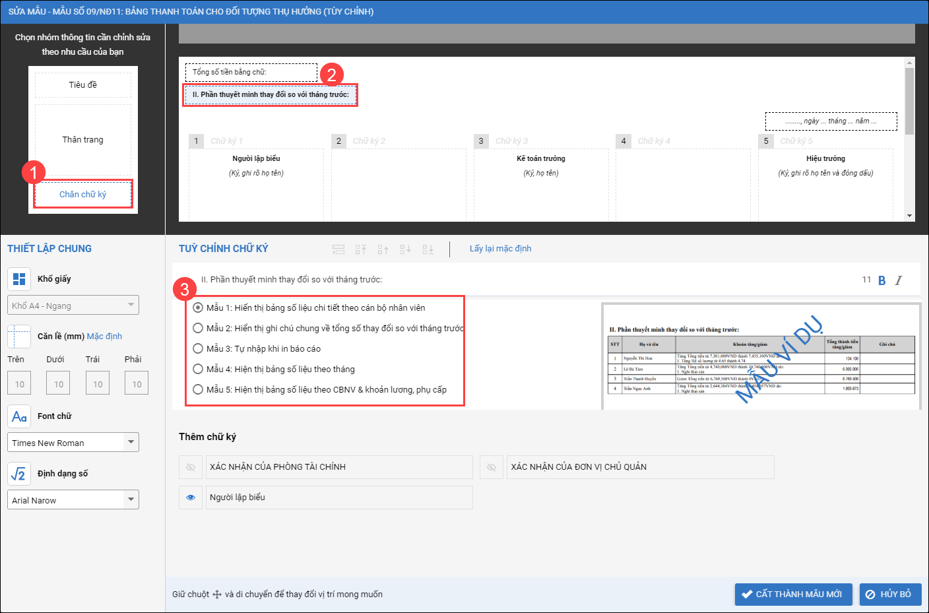Click the bold B formatting icon

882,280
